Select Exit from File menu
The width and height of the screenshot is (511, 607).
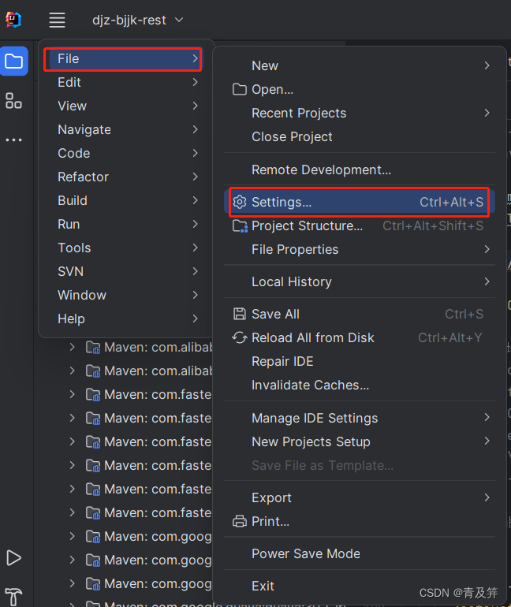click(360, 585)
